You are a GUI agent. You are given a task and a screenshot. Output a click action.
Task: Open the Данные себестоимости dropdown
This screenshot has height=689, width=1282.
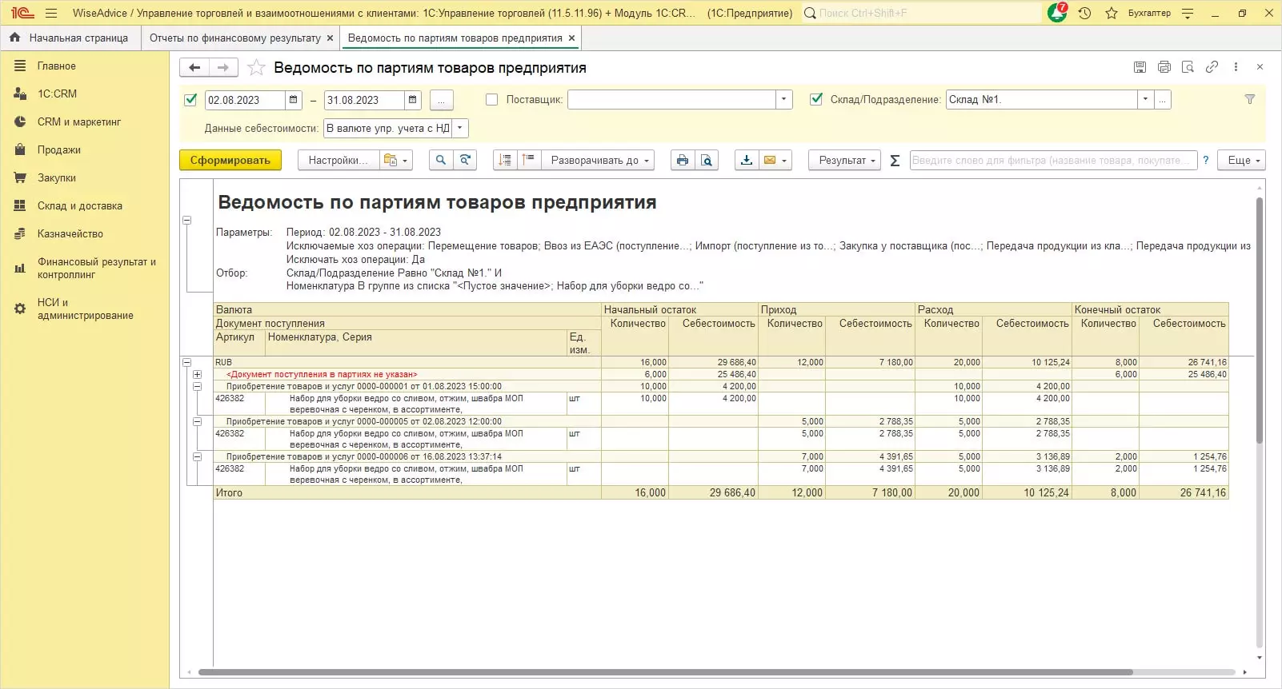point(459,128)
